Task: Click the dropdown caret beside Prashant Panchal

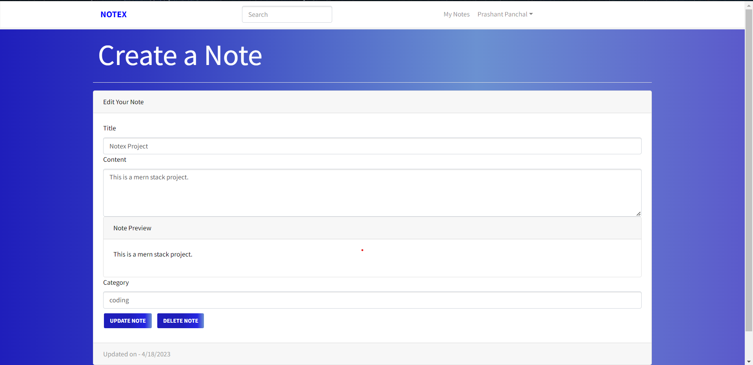Action: 531,14
